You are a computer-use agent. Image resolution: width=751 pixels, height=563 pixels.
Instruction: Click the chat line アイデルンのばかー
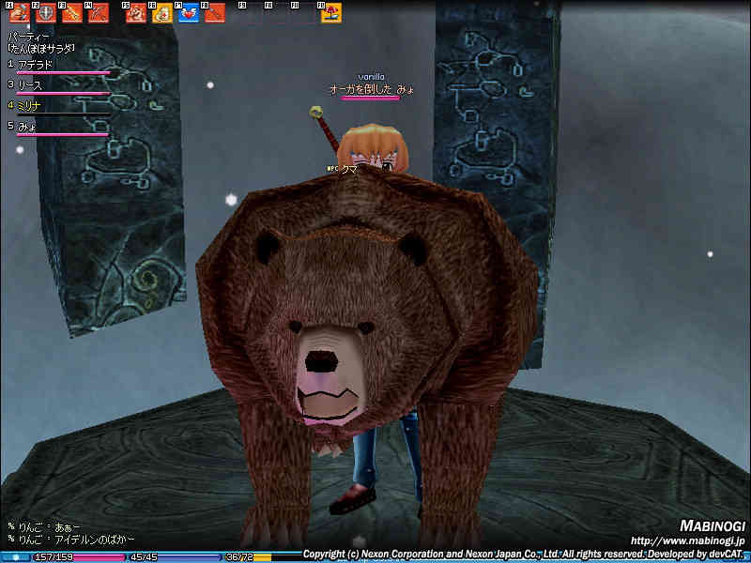tap(78, 539)
